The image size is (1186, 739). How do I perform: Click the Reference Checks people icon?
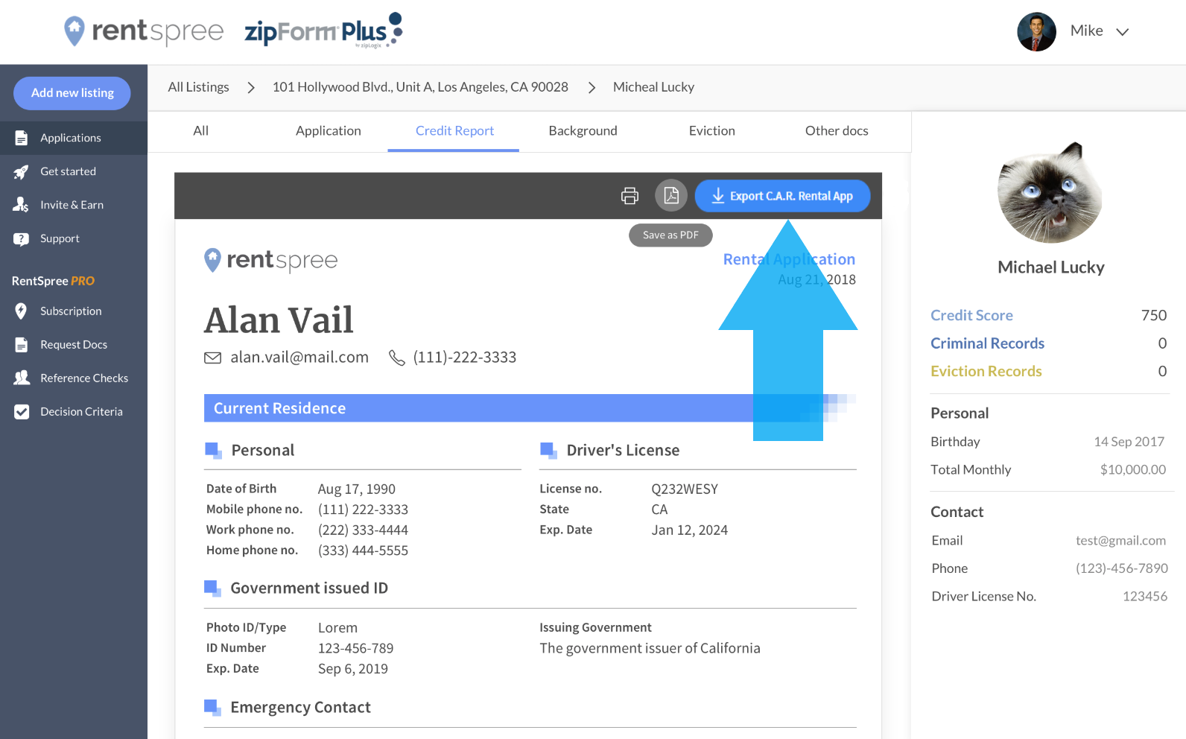(22, 378)
